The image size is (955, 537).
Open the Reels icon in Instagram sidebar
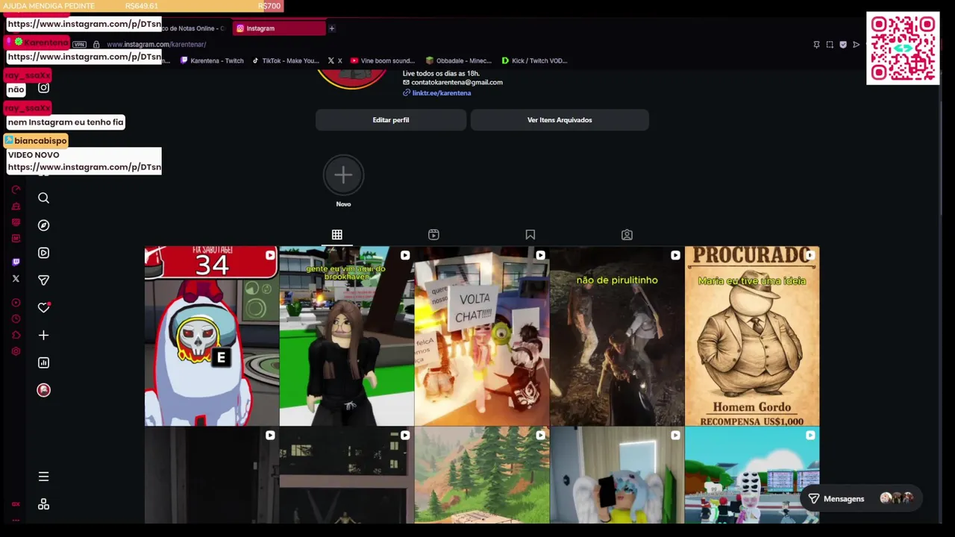coord(43,253)
